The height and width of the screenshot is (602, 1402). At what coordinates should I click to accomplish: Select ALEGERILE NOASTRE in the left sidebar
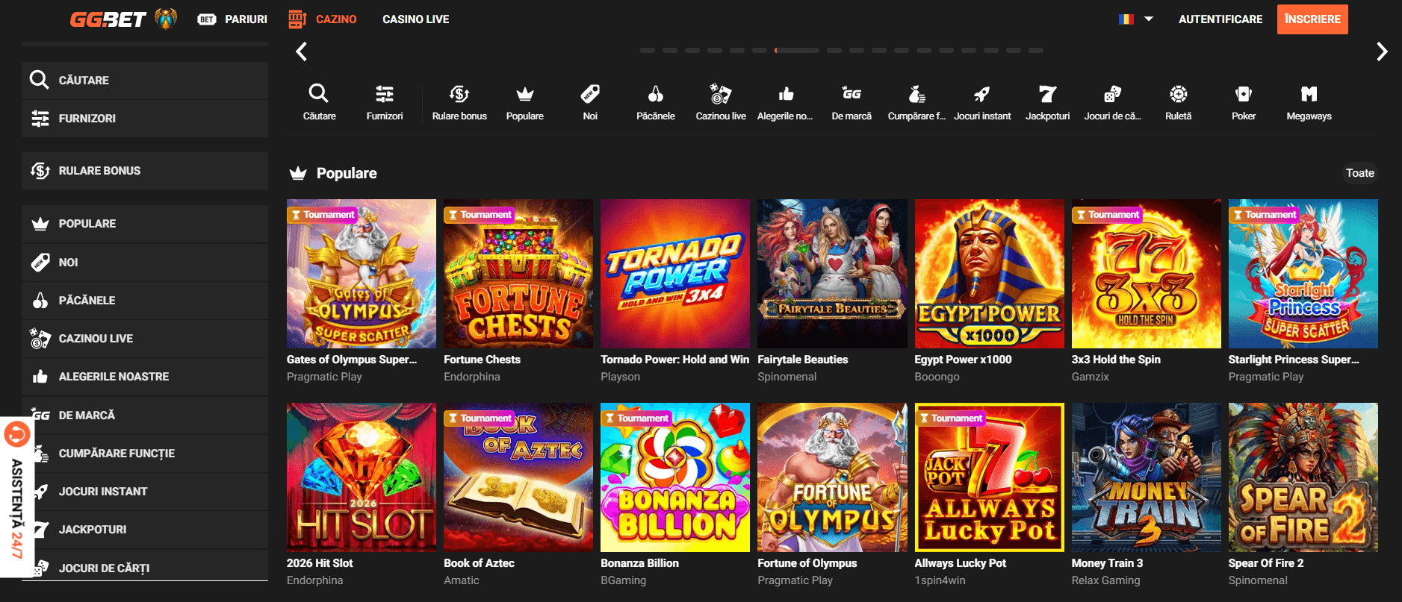click(145, 377)
